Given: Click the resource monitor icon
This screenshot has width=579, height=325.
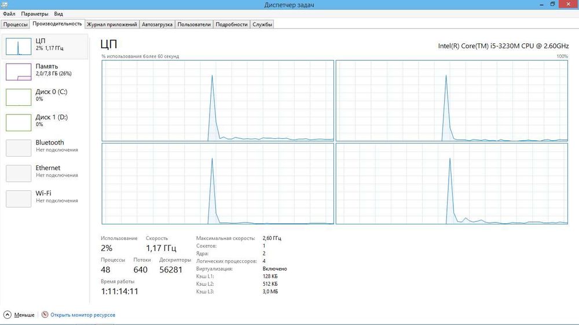Looking at the screenshot, I should (x=45, y=315).
